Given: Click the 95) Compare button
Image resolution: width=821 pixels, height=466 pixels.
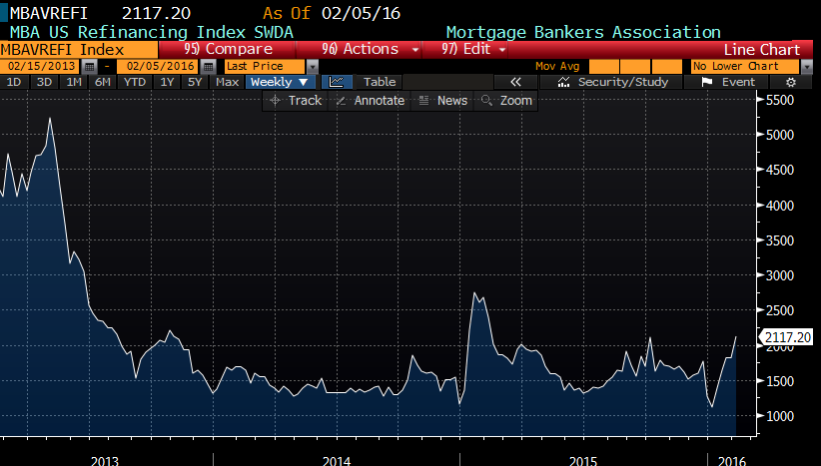Looking at the screenshot, I should pos(229,49).
